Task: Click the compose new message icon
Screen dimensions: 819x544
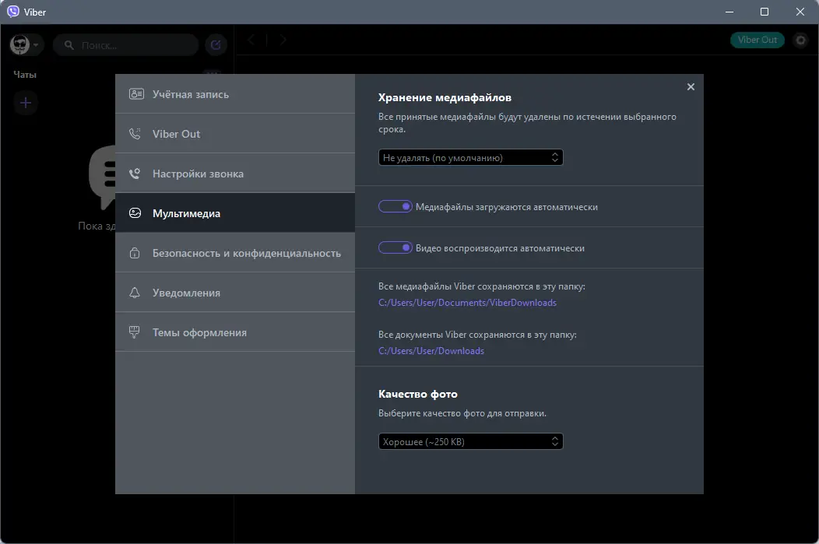Action: pyautogui.click(x=216, y=45)
